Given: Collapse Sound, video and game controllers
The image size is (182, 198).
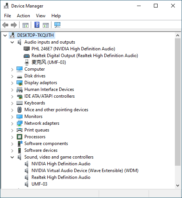Looking at the screenshot, I should [x=12, y=157].
